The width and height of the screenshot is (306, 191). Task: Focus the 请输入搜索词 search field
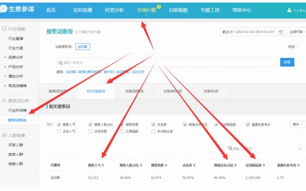click(x=167, y=62)
